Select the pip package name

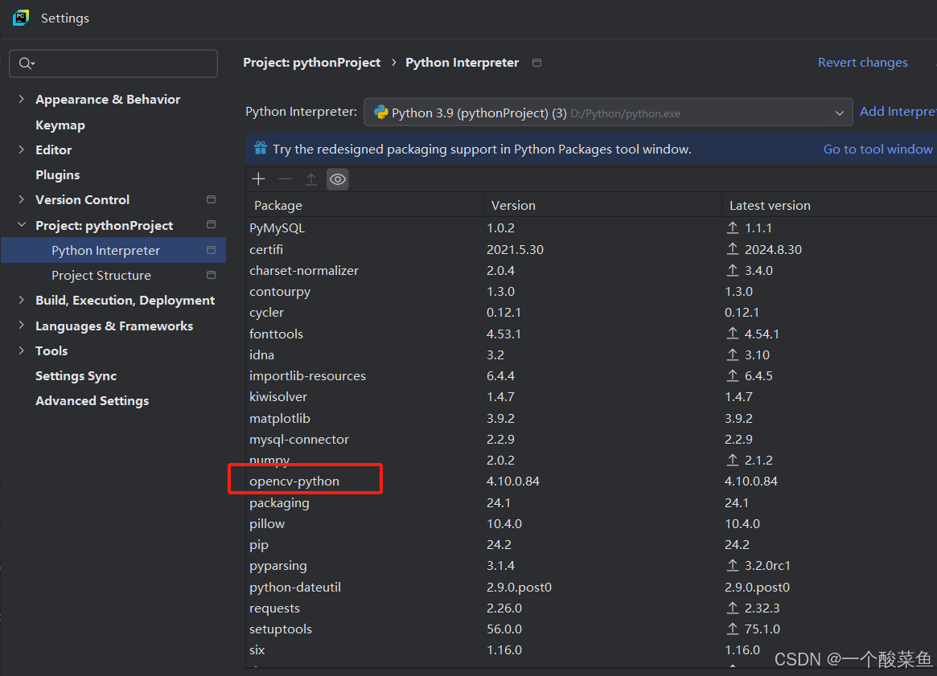259,545
